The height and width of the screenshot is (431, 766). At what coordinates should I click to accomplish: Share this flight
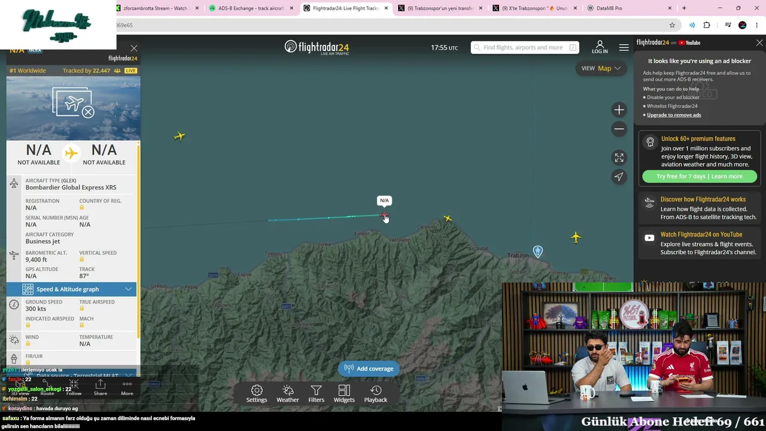tap(101, 387)
